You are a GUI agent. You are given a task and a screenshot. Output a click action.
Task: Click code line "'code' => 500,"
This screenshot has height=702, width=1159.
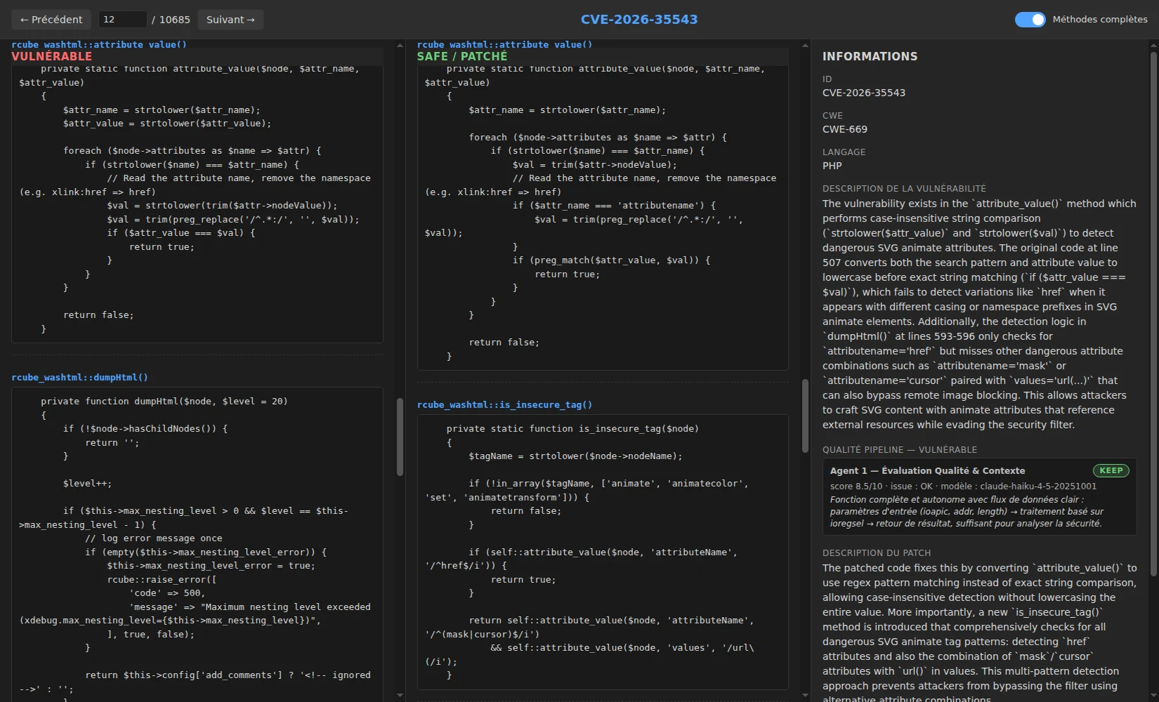coord(167,593)
